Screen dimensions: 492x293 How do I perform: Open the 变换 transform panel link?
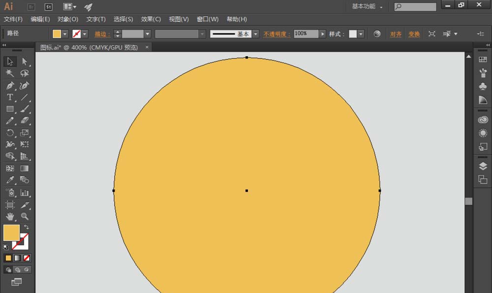tap(414, 34)
